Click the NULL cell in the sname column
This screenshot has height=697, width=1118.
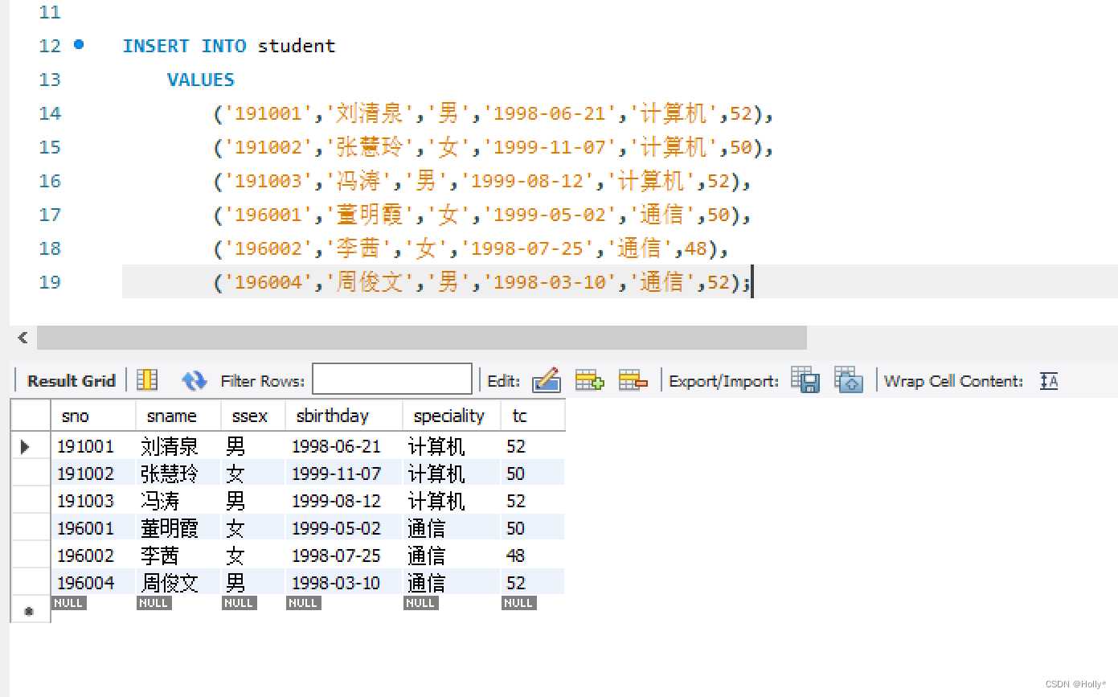(x=154, y=602)
